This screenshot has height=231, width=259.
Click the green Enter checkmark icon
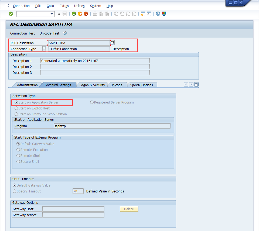click(11, 14)
